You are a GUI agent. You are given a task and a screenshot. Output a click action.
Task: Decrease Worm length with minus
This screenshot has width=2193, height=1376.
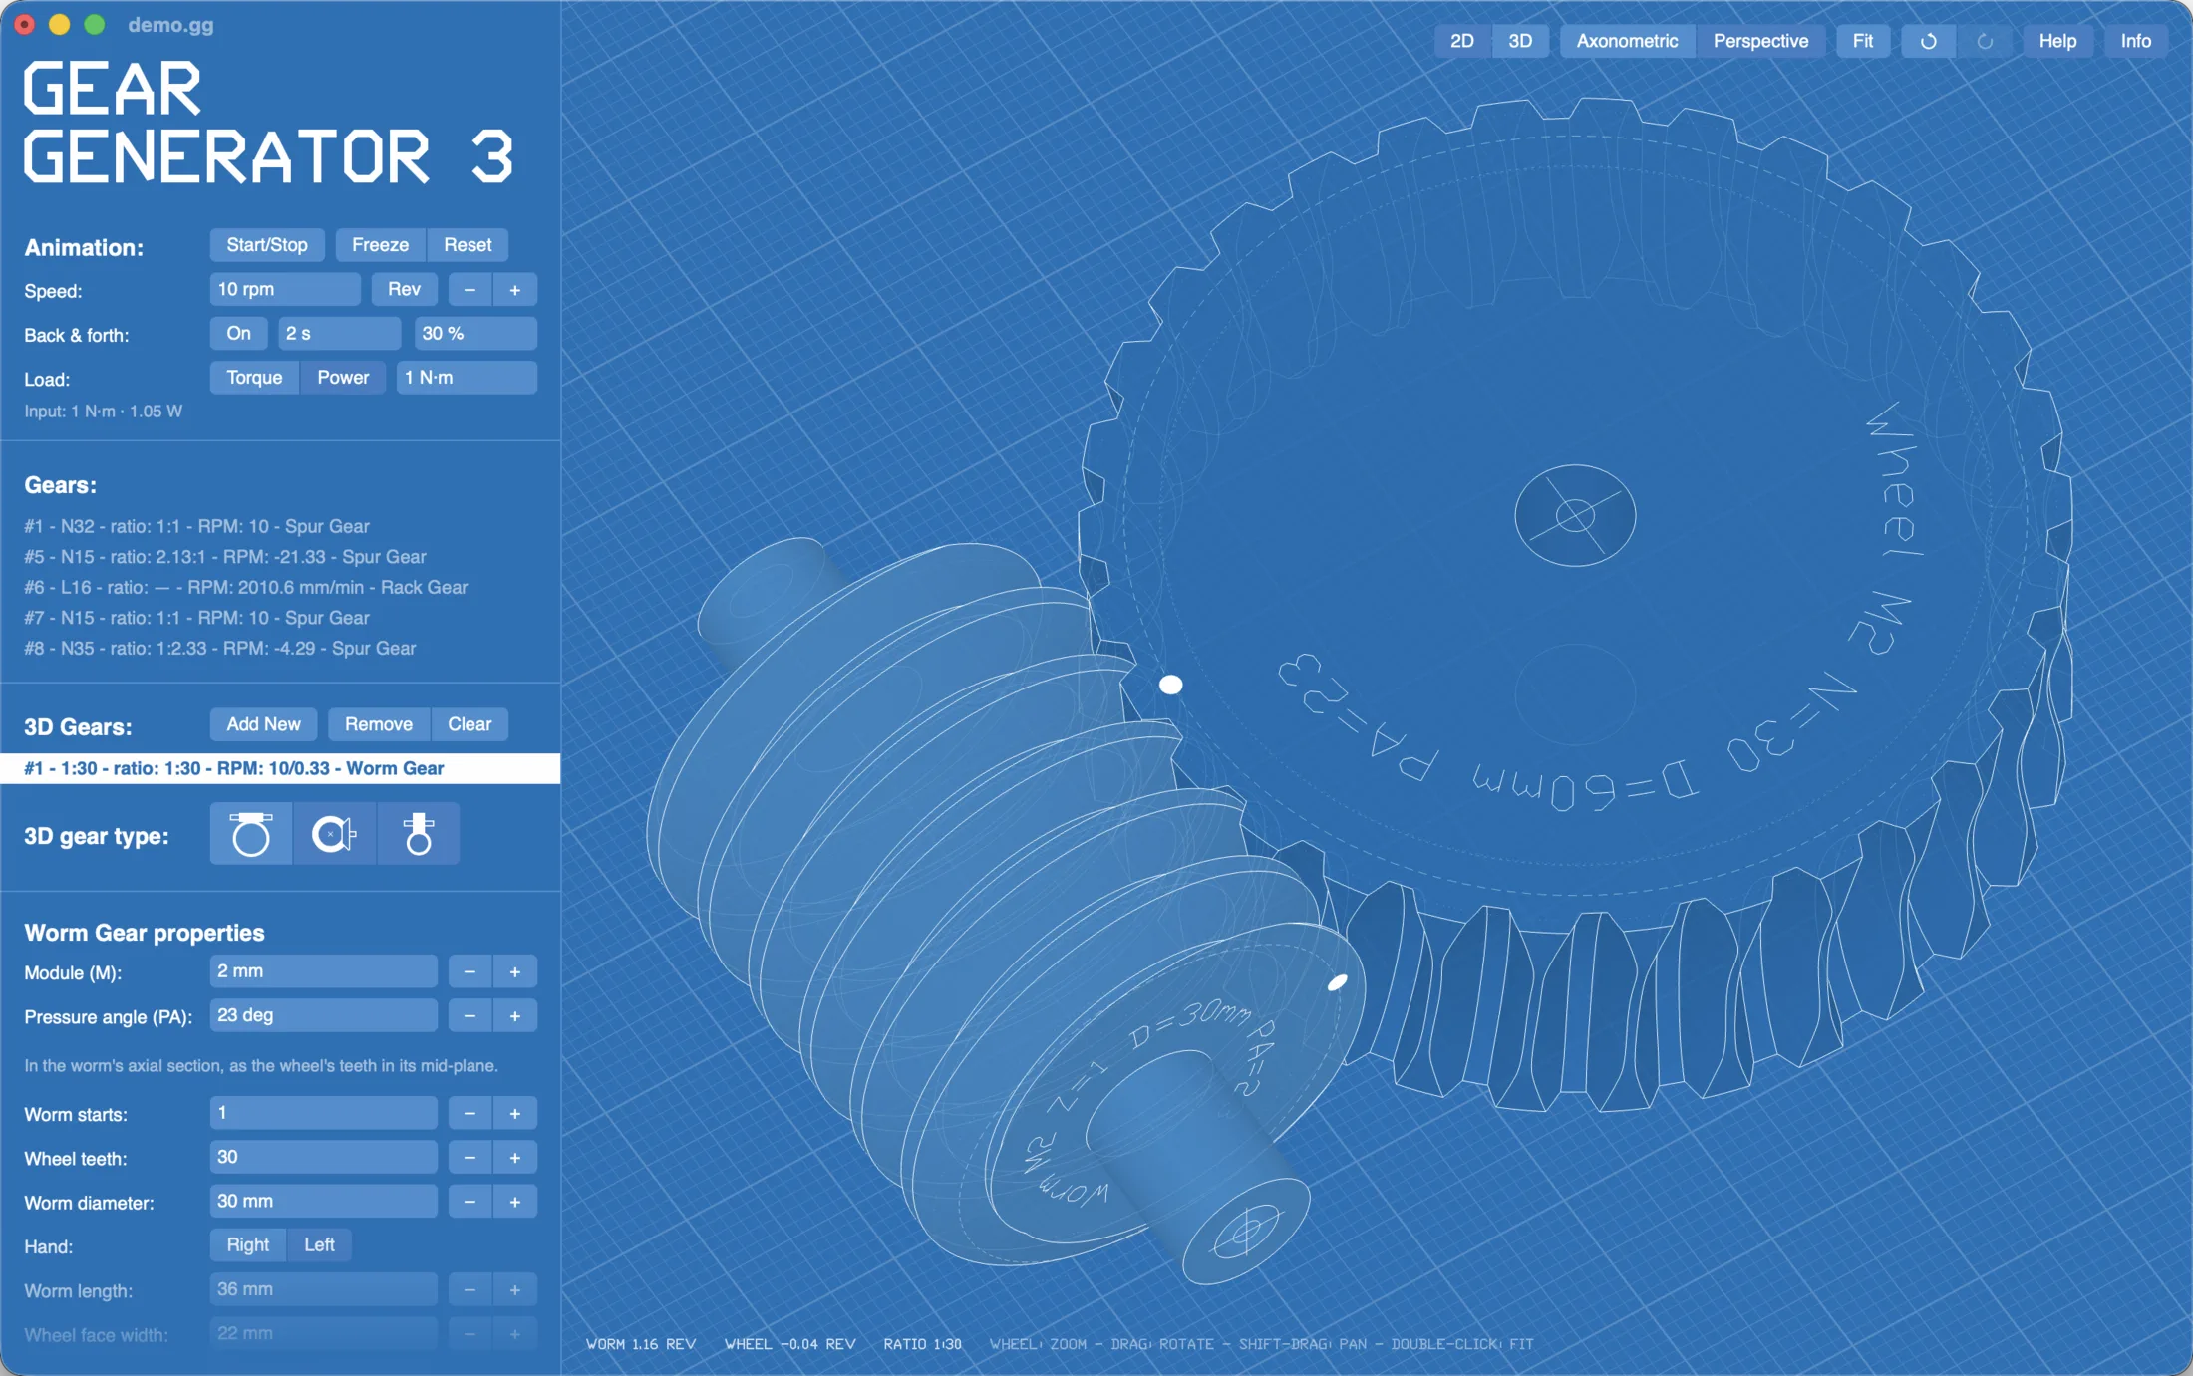(x=470, y=1290)
